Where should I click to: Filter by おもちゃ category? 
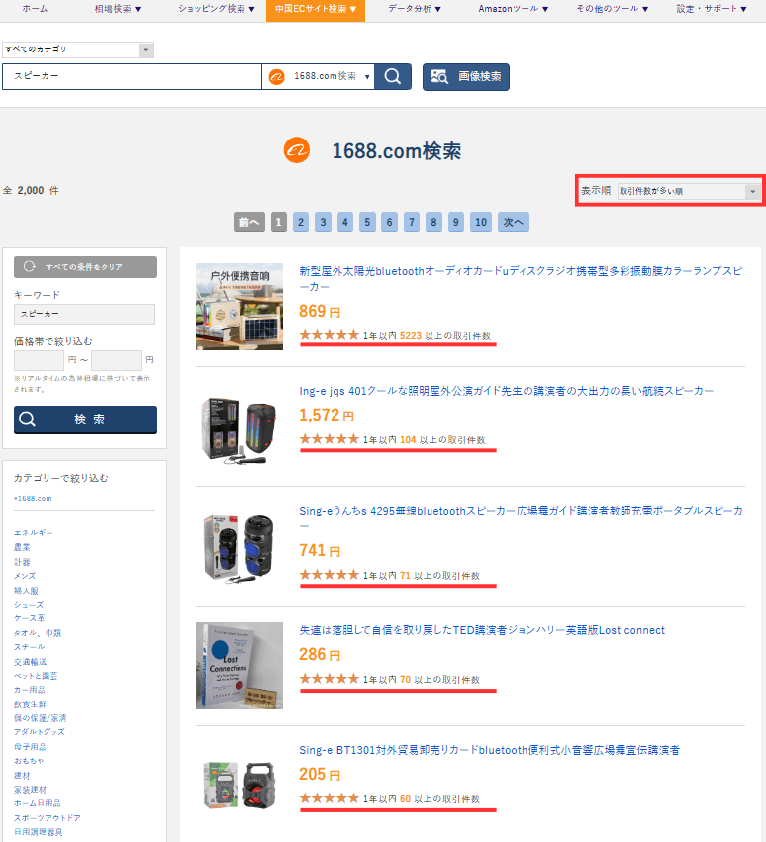29,761
